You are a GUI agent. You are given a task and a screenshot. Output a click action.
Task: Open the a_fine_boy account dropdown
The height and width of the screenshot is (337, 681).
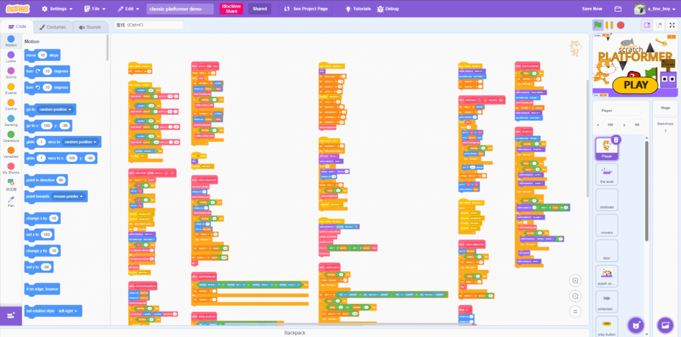pyautogui.click(x=655, y=9)
